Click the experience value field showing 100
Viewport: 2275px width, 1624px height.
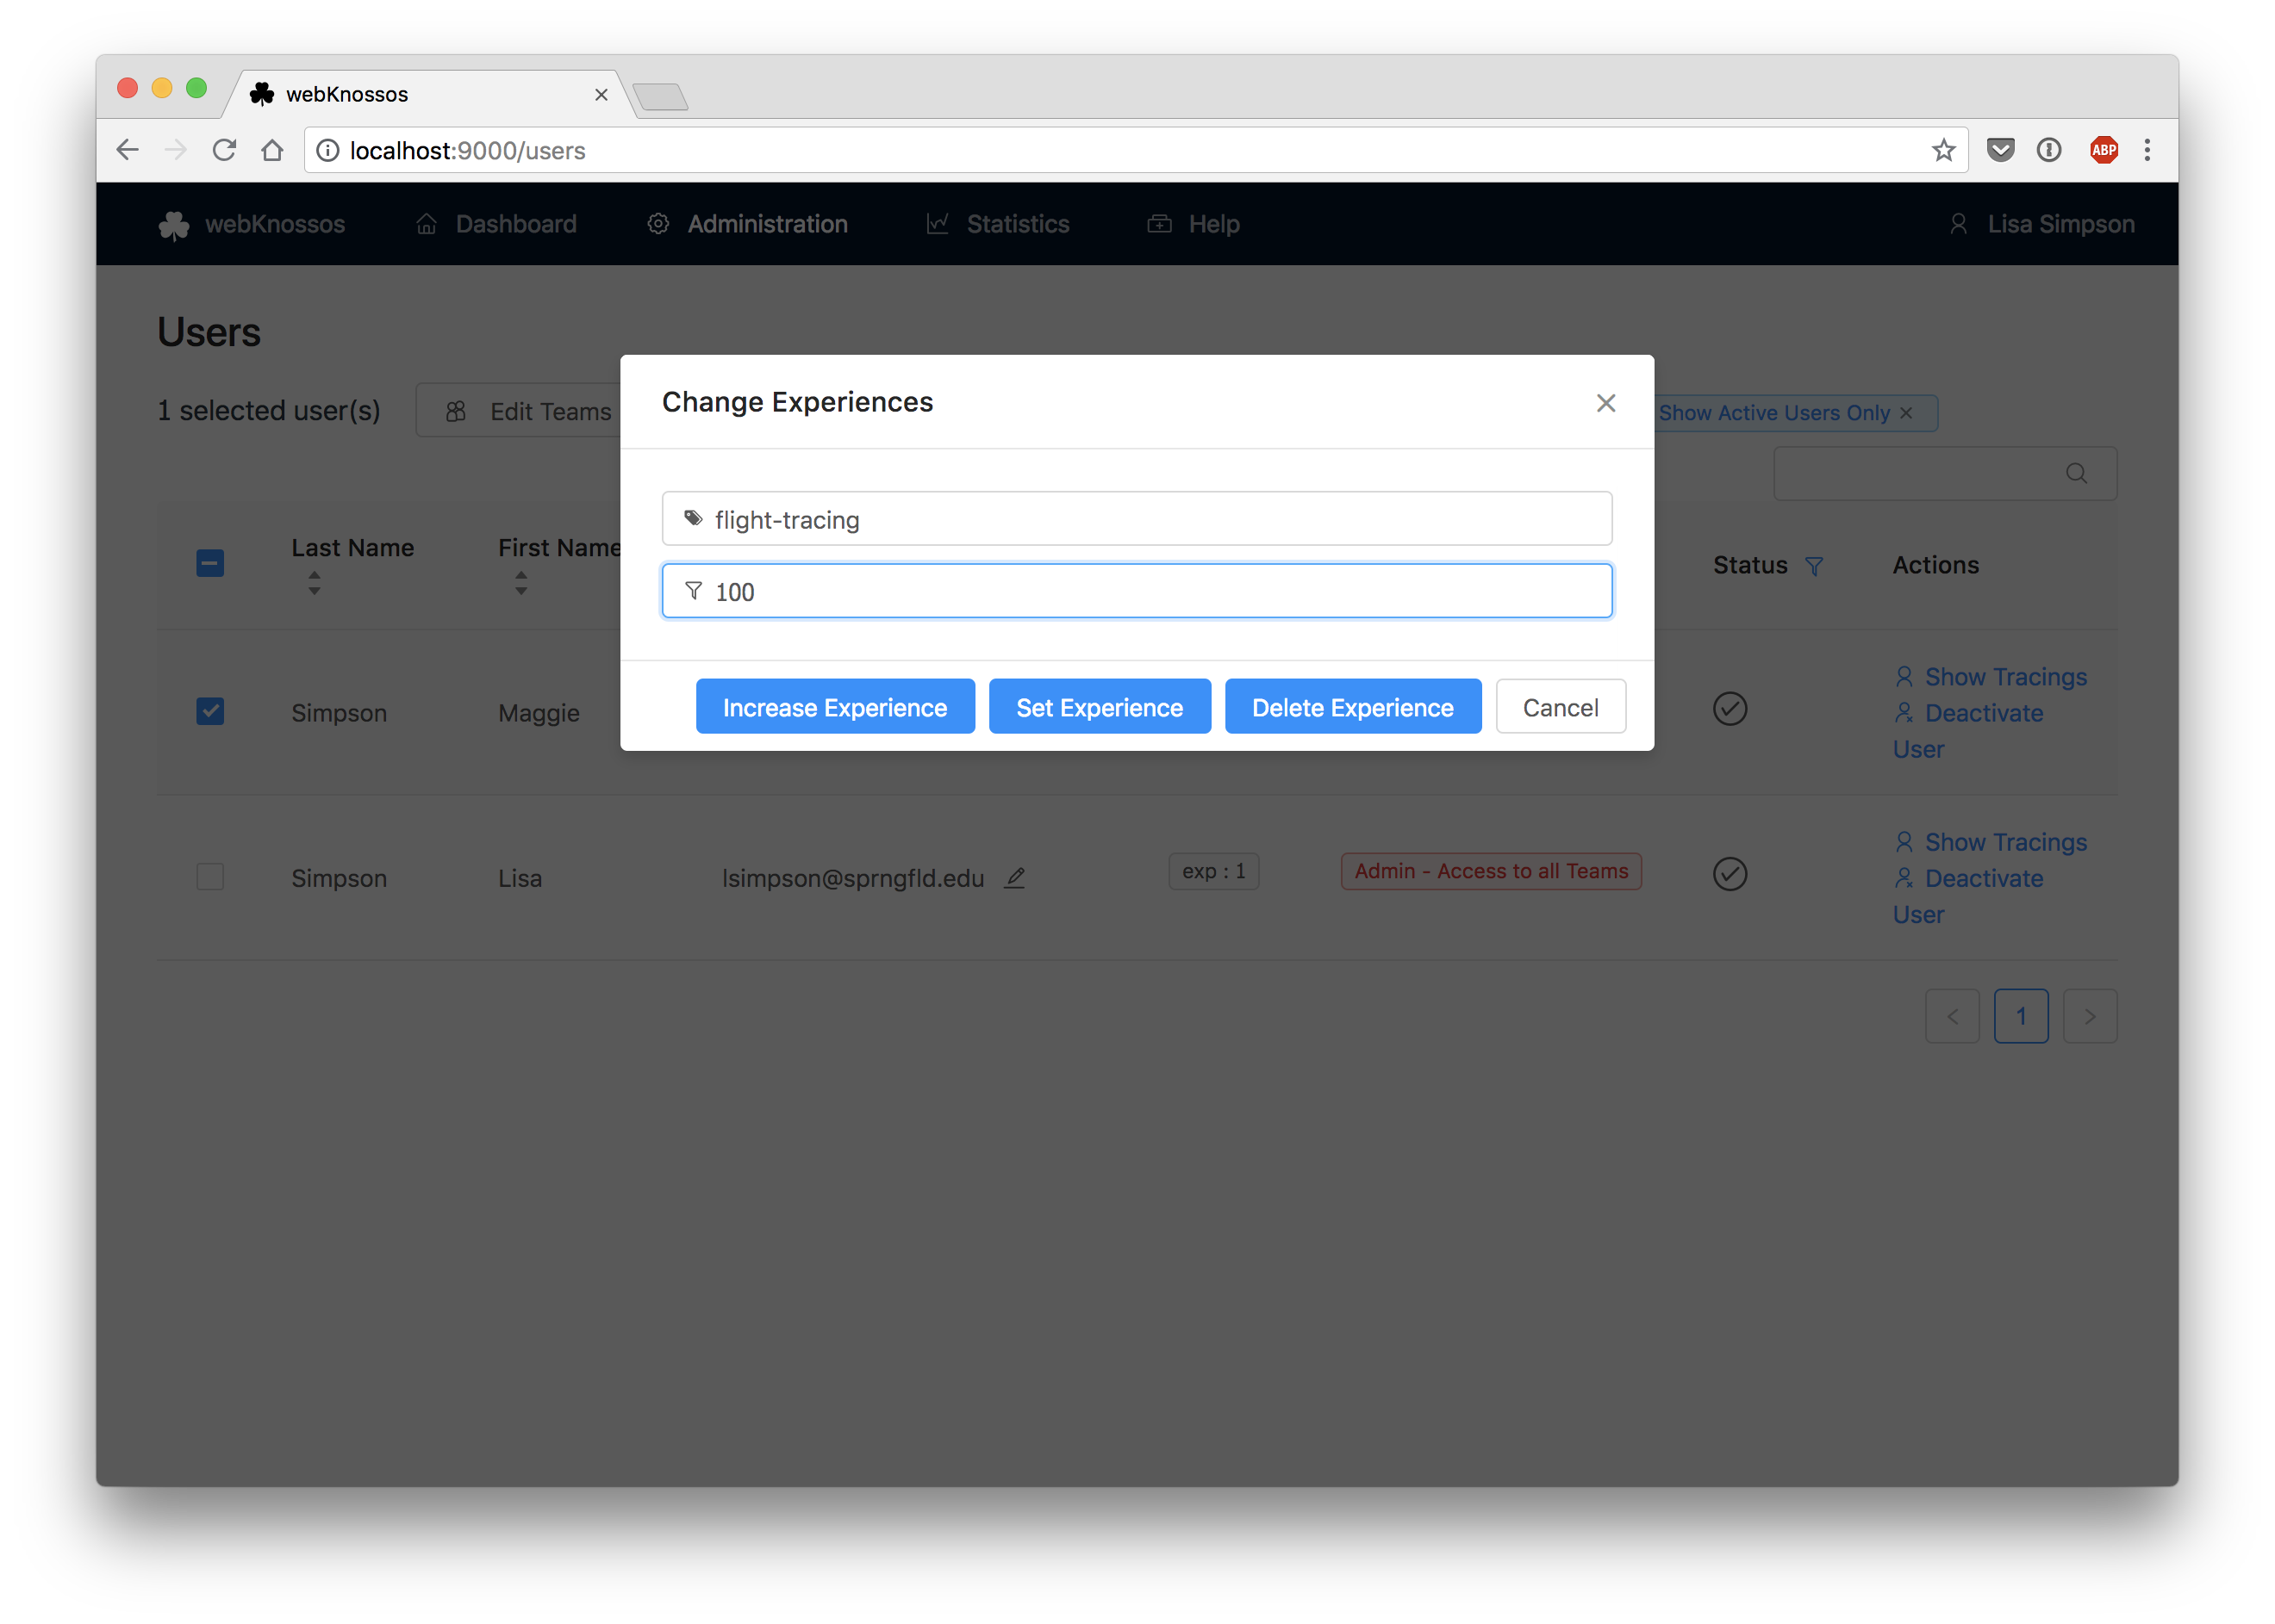click(1137, 591)
